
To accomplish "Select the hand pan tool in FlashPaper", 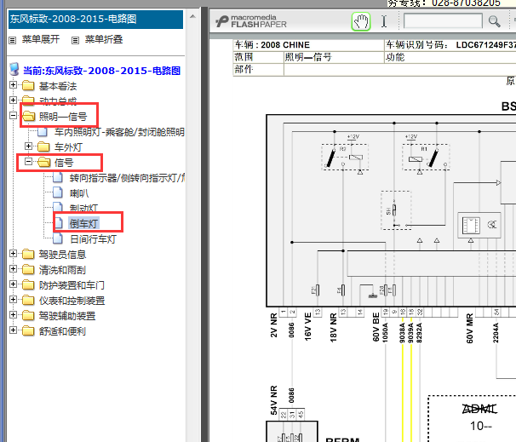I will [x=361, y=22].
